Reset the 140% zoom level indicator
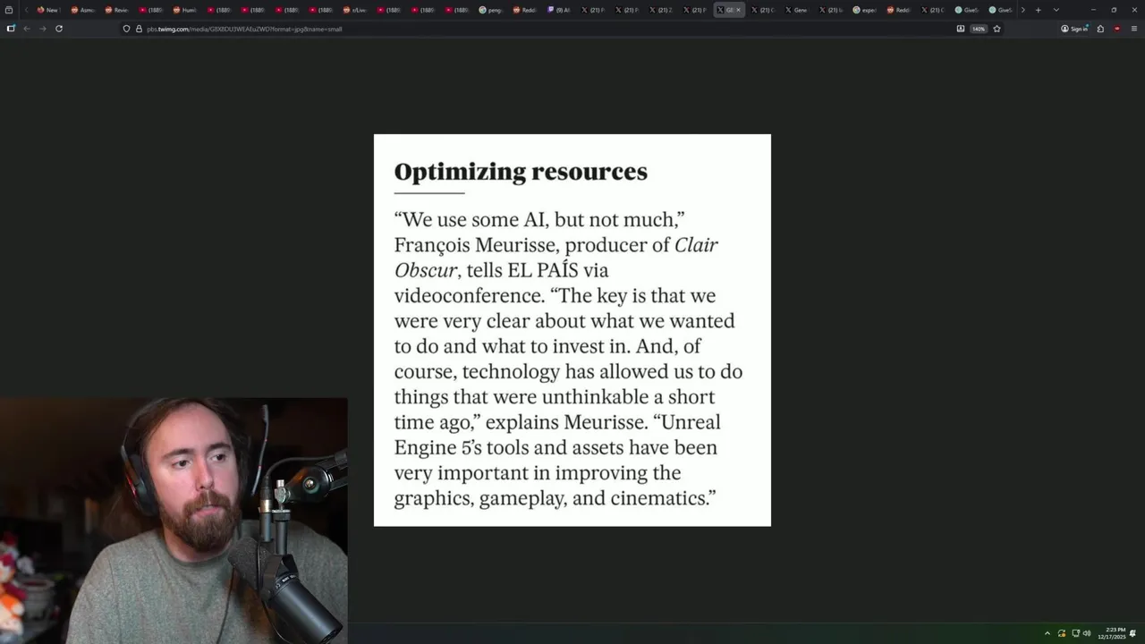Viewport: 1145px width, 644px height. tap(979, 29)
